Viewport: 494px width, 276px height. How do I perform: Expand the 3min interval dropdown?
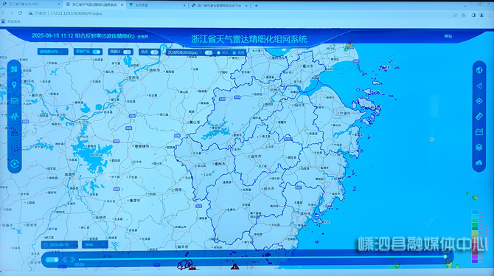(95, 244)
